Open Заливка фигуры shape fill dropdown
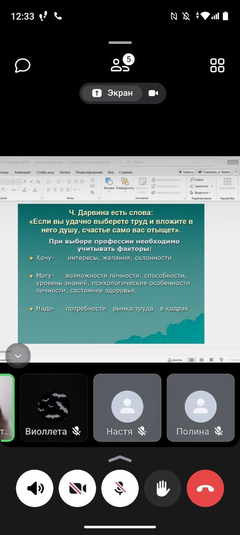This screenshot has height=535, width=240. 166,179
